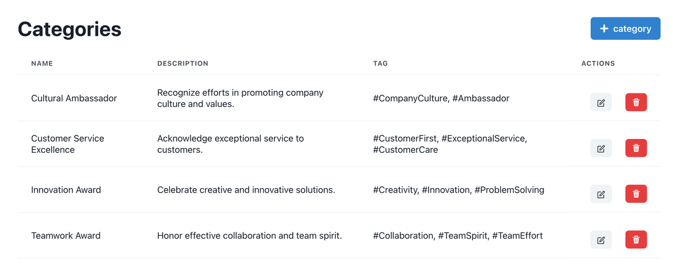Viewport: 673px width, 266px height.
Task: Select Customer Service Excellence name cell
Action: pos(68,144)
